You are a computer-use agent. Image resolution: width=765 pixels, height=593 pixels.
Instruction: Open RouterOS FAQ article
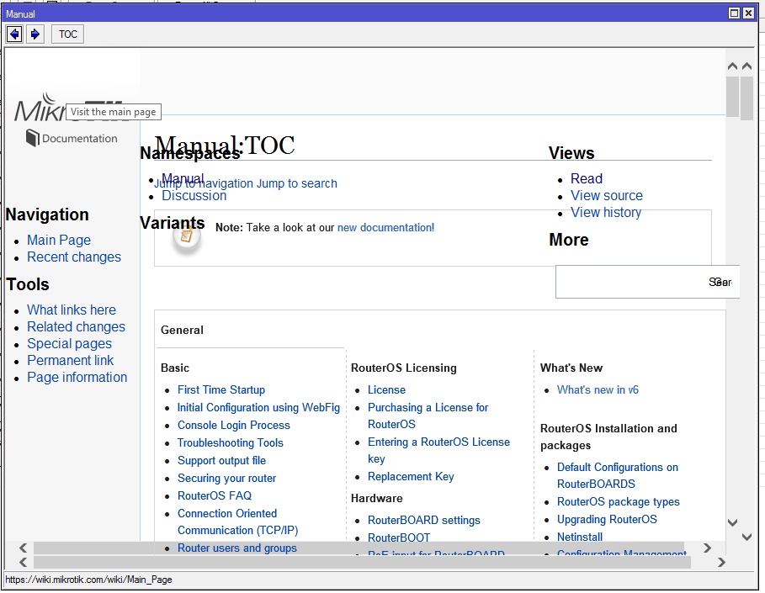pos(215,495)
